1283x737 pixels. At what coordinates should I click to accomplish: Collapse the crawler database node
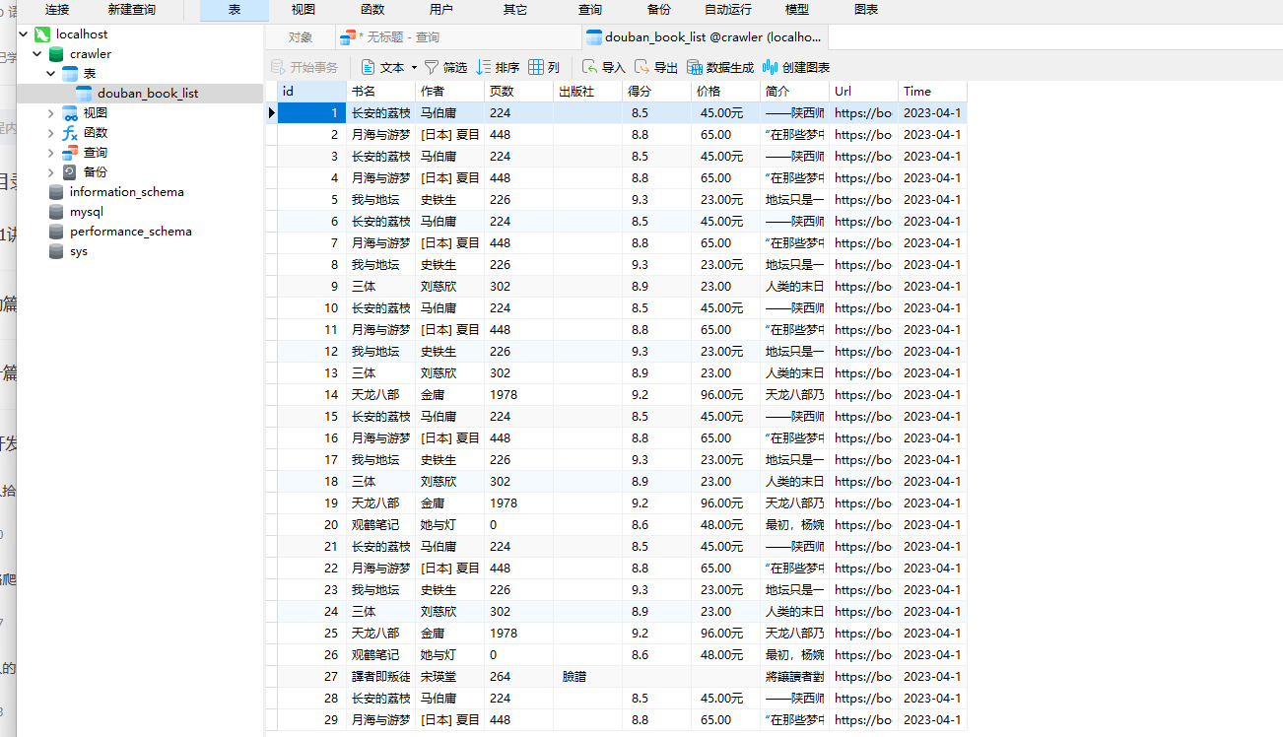[x=37, y=54]
